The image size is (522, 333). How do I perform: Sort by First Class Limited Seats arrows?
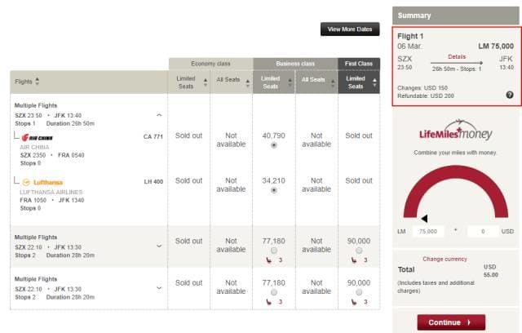coord(374,82)
